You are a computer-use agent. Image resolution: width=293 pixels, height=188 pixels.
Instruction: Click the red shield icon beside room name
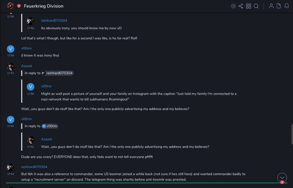click(x=19, y=6)
